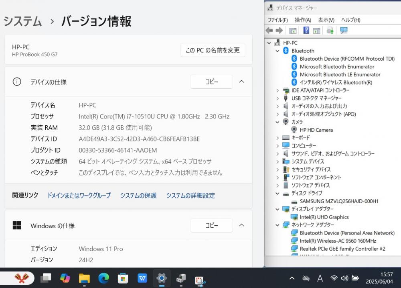Select Intel(R) Wireless-AC 9560 160MHz adapter
This screenshot has height=288, width=401.
(x=338, y=241)
